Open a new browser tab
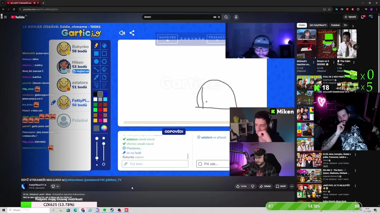The height and width of the screenshot is (213, 380). click(43, 3)
